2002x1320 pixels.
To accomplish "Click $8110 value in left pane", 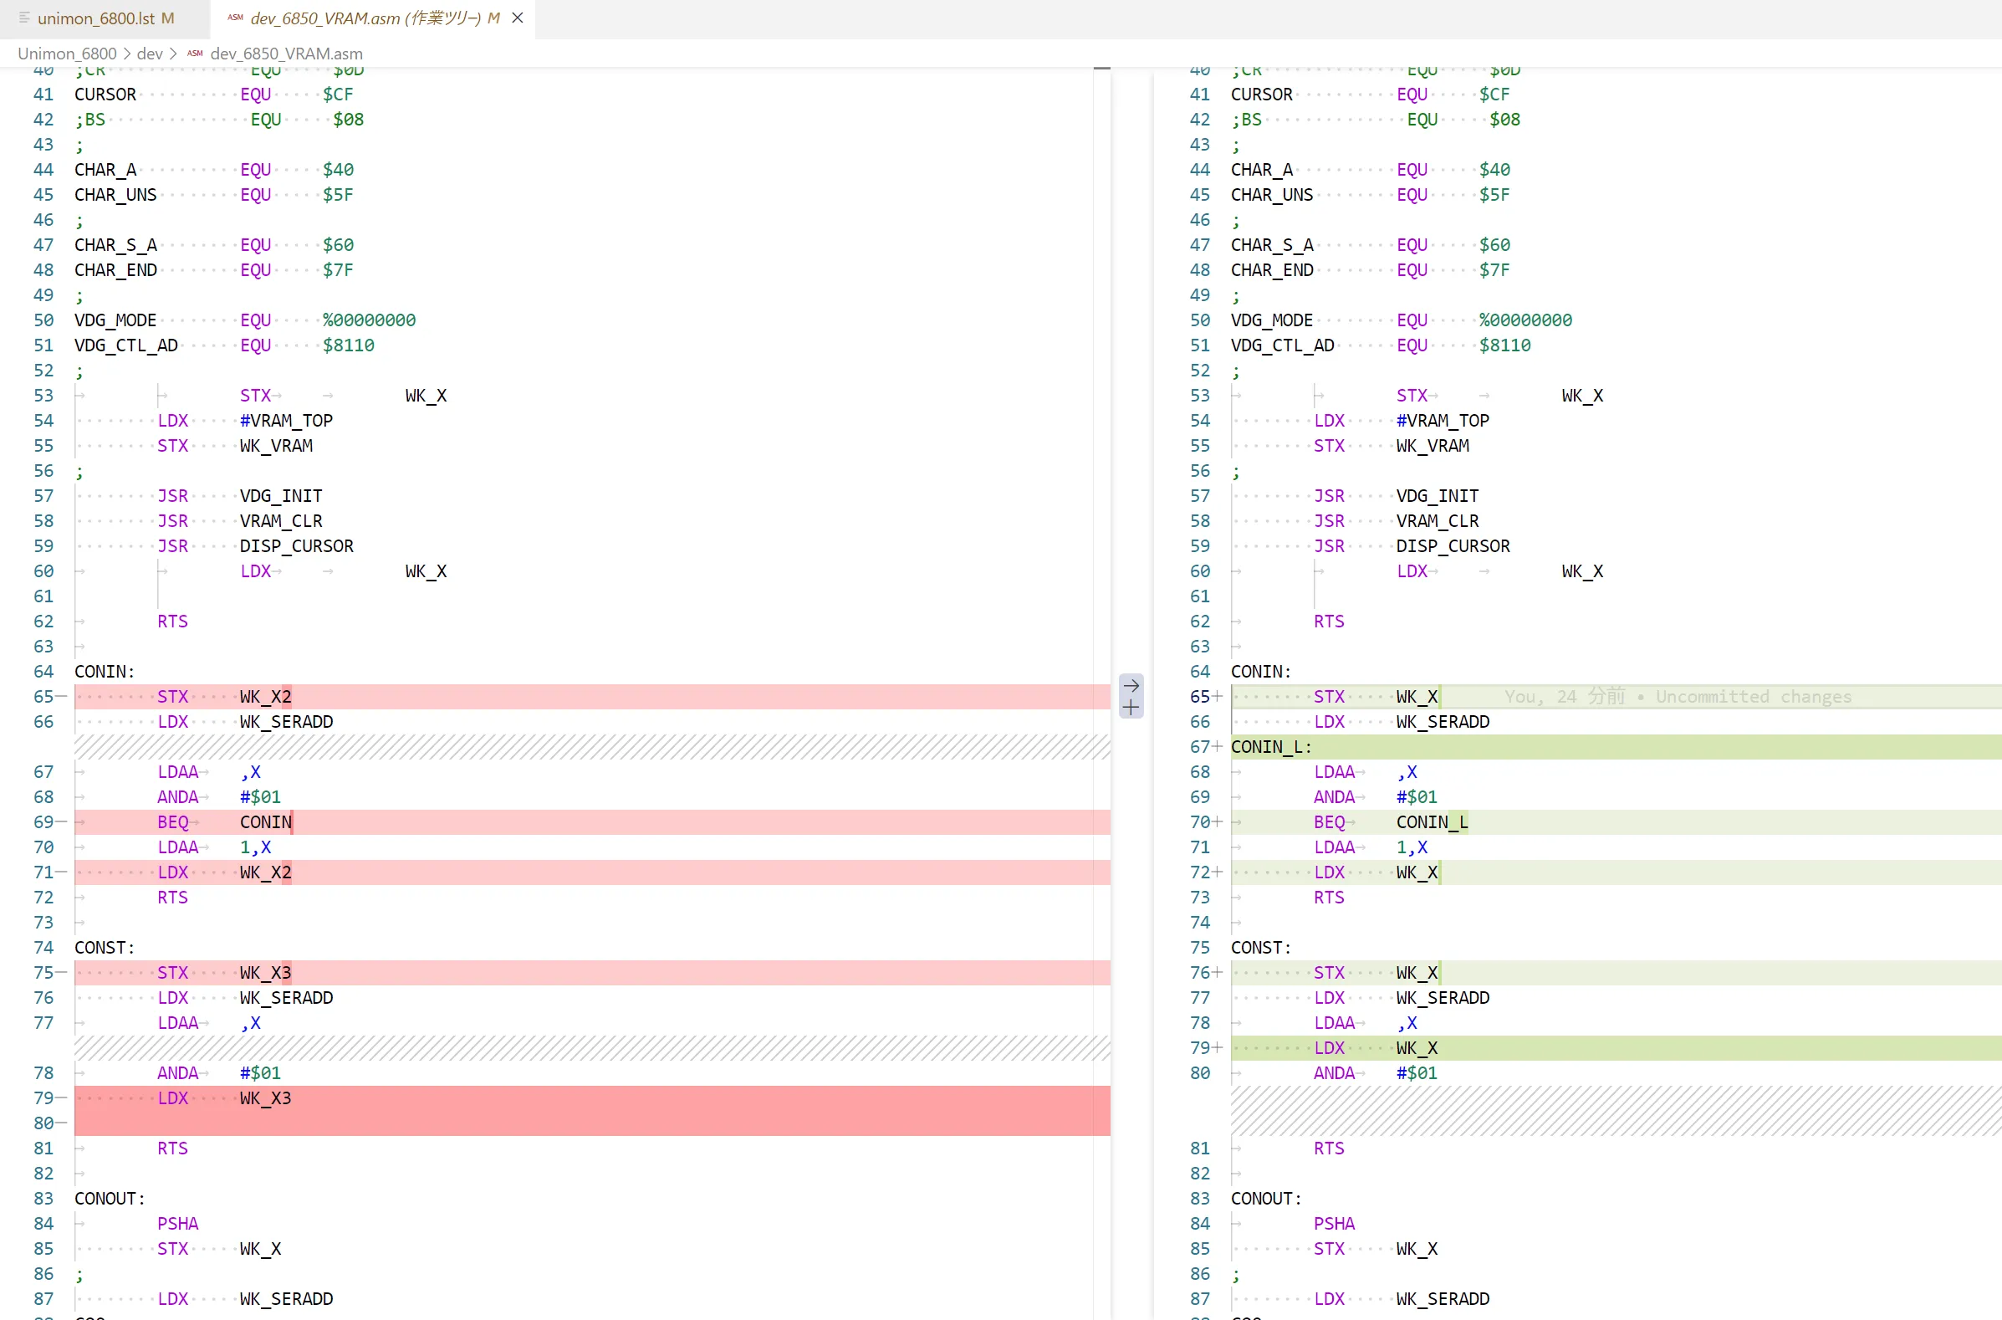I will coord(349,345).
